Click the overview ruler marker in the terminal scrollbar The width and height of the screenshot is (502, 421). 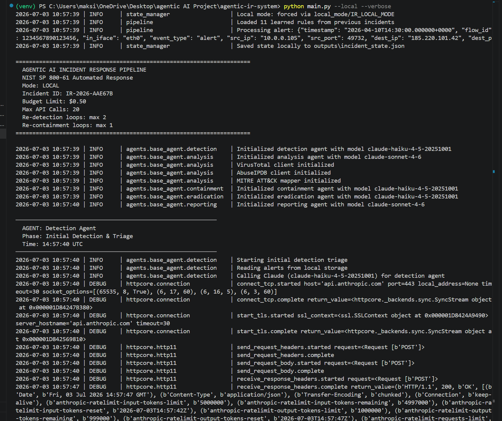coord(493,172)
